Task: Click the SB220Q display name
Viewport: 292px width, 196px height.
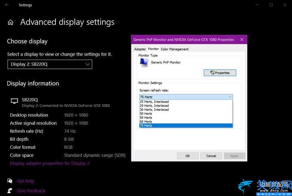Action: click(x=30, y=100)
